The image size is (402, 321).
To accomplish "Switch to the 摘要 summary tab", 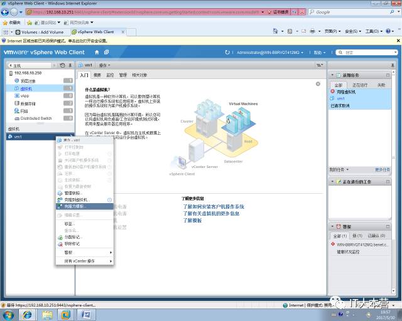I will pyautogui.click(x=97, y=75).
